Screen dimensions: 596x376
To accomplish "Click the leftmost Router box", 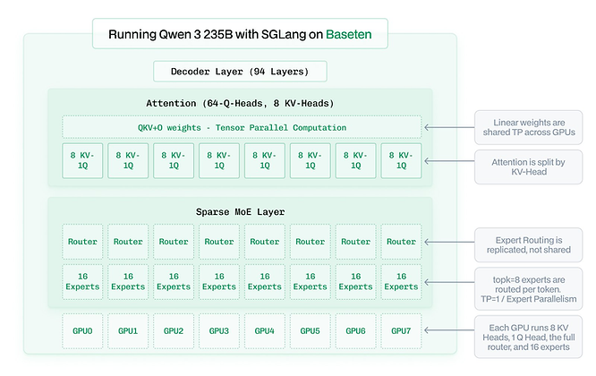I will 82,242.
